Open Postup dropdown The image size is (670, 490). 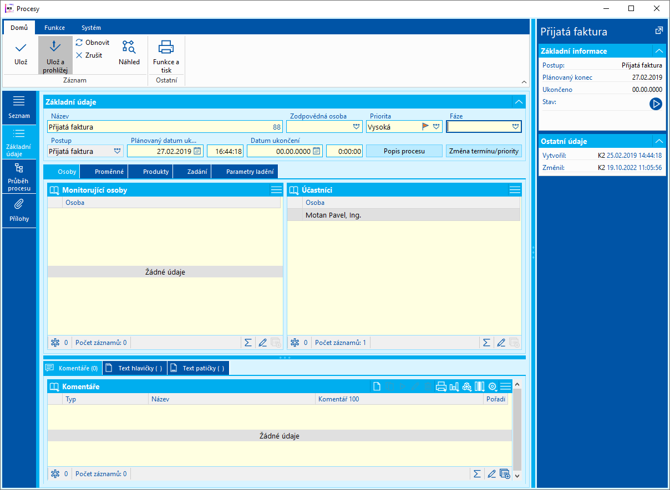pos(117,151)
